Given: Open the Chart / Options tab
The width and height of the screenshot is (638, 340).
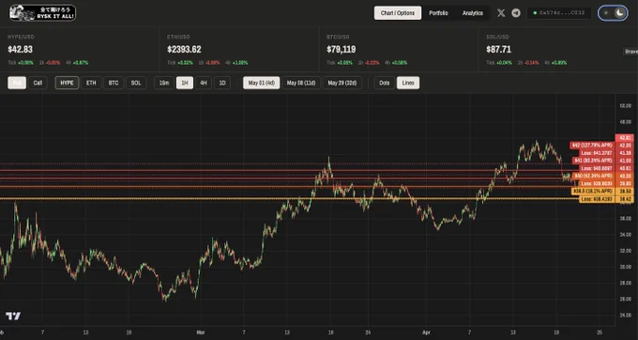Looking at the screenshot, I should [398, 13].
